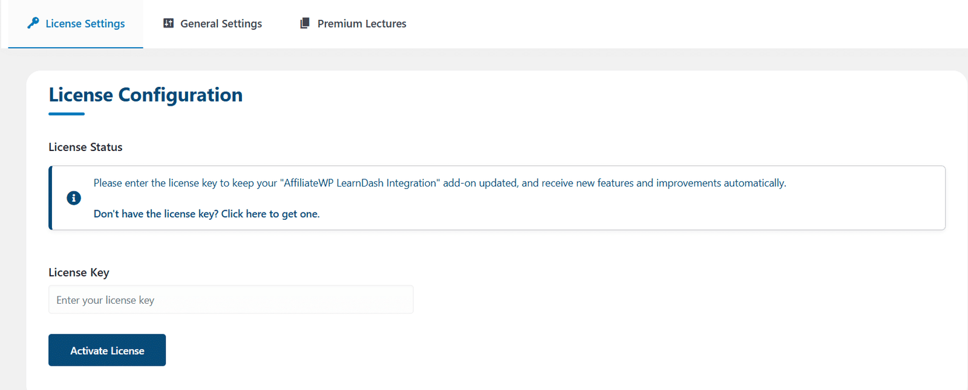Viewport: 968px width, 390px height.
Task: Click the key icon beside License Settings
Action: pos(33,23)
